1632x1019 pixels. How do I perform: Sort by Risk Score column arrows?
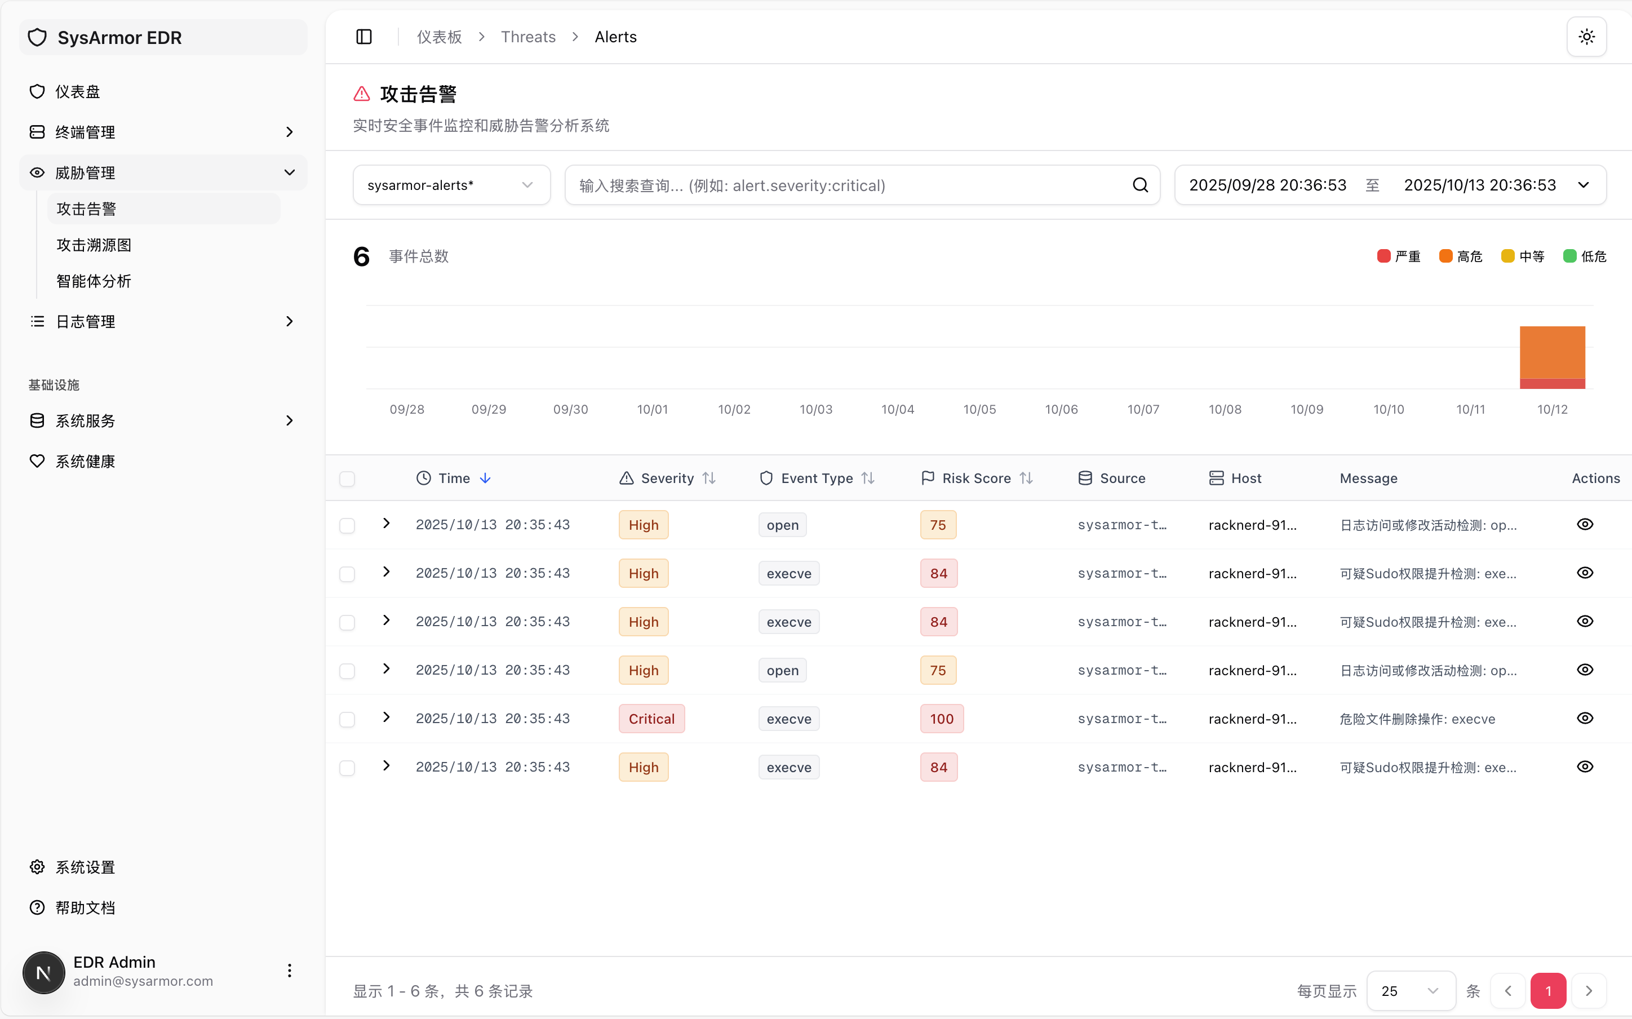click(1026, 479)
